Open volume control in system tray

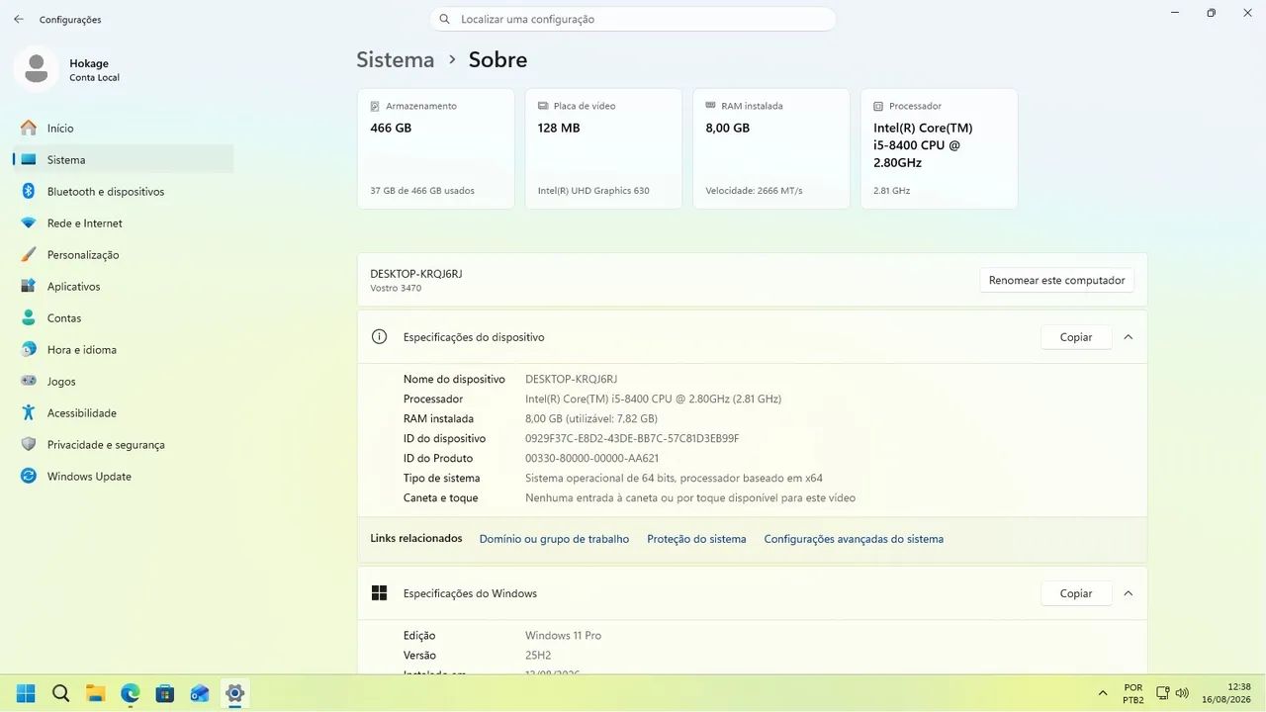coord(1182,693)
